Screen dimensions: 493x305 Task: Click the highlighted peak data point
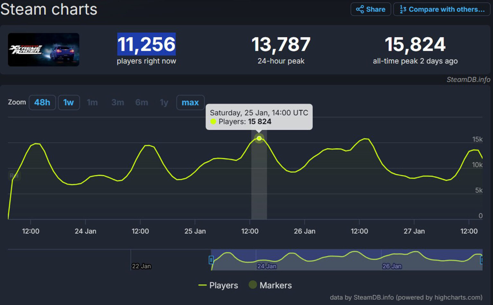tap(259, 138)
